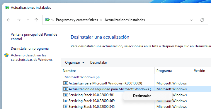Viewport: 211px width, 109px height.
Task: Click the window title bar icon
Action: tap(7, 8)
